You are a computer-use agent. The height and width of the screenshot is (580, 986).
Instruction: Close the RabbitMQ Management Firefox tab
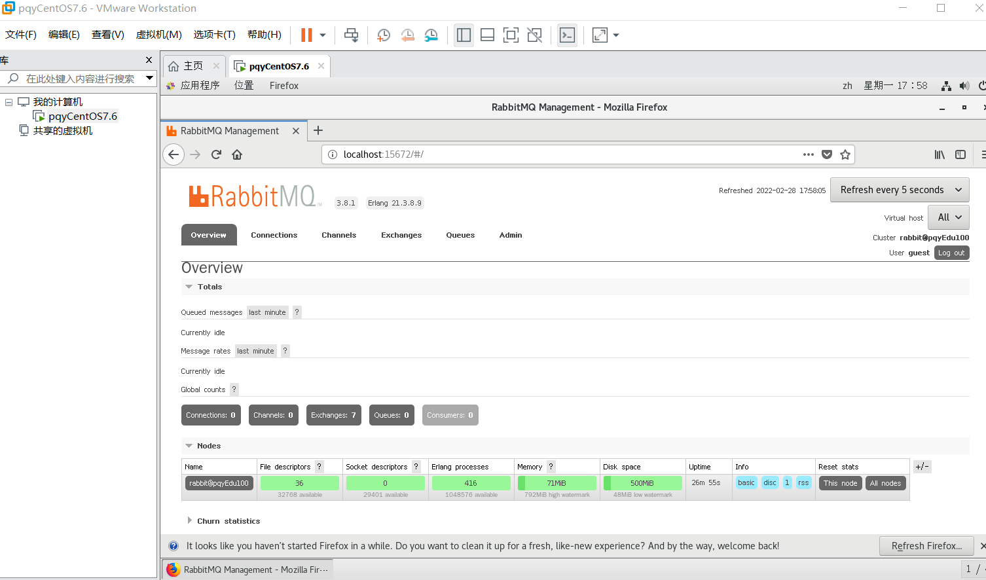pos(296,131)
